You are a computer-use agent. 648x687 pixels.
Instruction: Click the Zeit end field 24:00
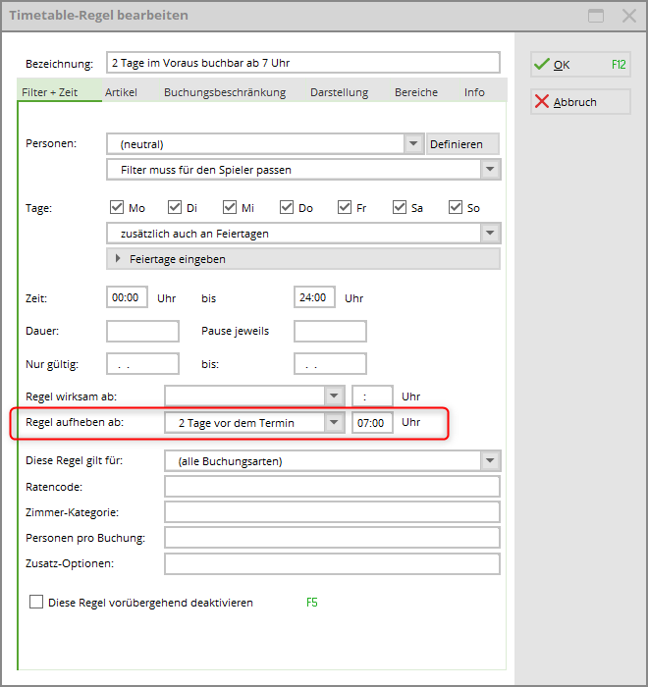point(314,297)
